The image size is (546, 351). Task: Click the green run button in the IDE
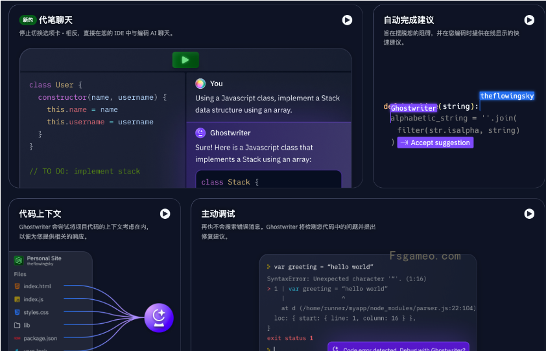[185, 60]
